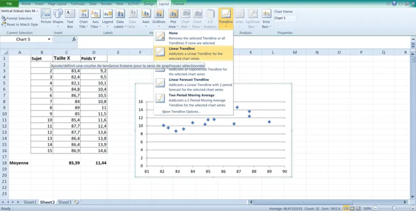The image size is (416, 211).
Task: Open More Trendline Options
Action: point(181,112)
